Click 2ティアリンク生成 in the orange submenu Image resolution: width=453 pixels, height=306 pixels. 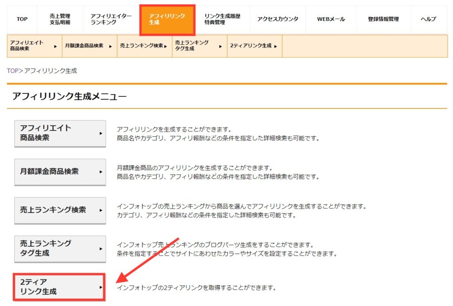pos(254,46)
